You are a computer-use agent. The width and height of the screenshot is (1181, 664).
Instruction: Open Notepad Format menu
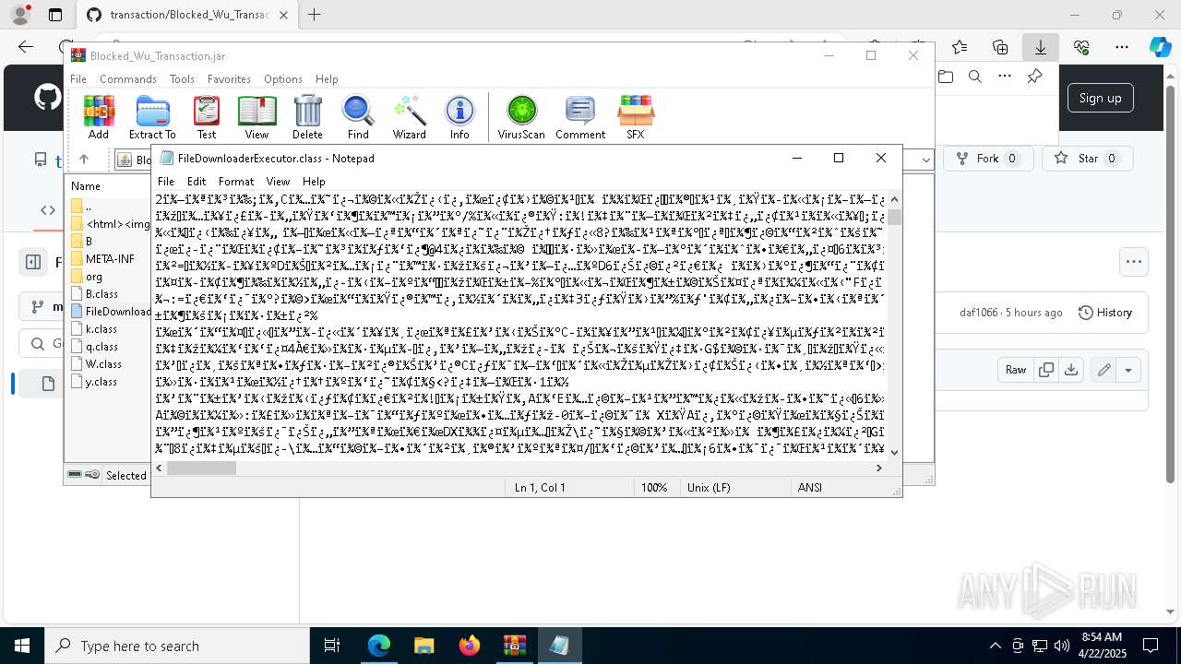coord(236,182)
